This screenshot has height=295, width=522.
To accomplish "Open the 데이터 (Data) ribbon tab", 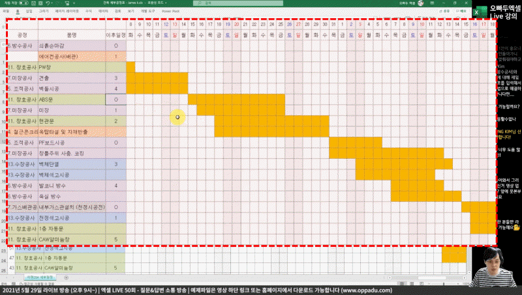I will (104, 11).
